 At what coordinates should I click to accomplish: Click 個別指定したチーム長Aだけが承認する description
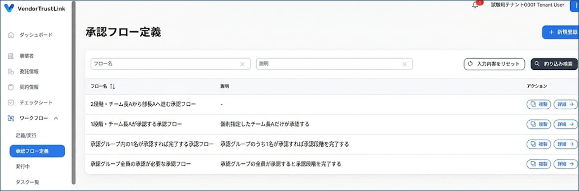pos(265,124)
